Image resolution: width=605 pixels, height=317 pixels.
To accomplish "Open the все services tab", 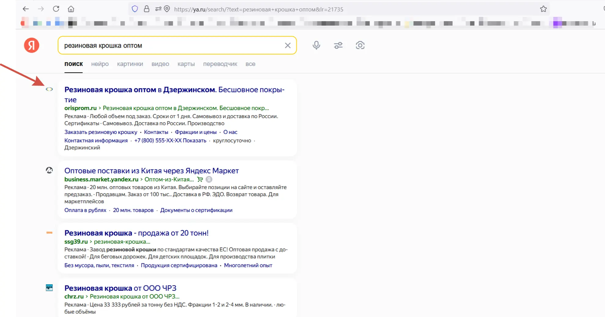I will 250,64.
